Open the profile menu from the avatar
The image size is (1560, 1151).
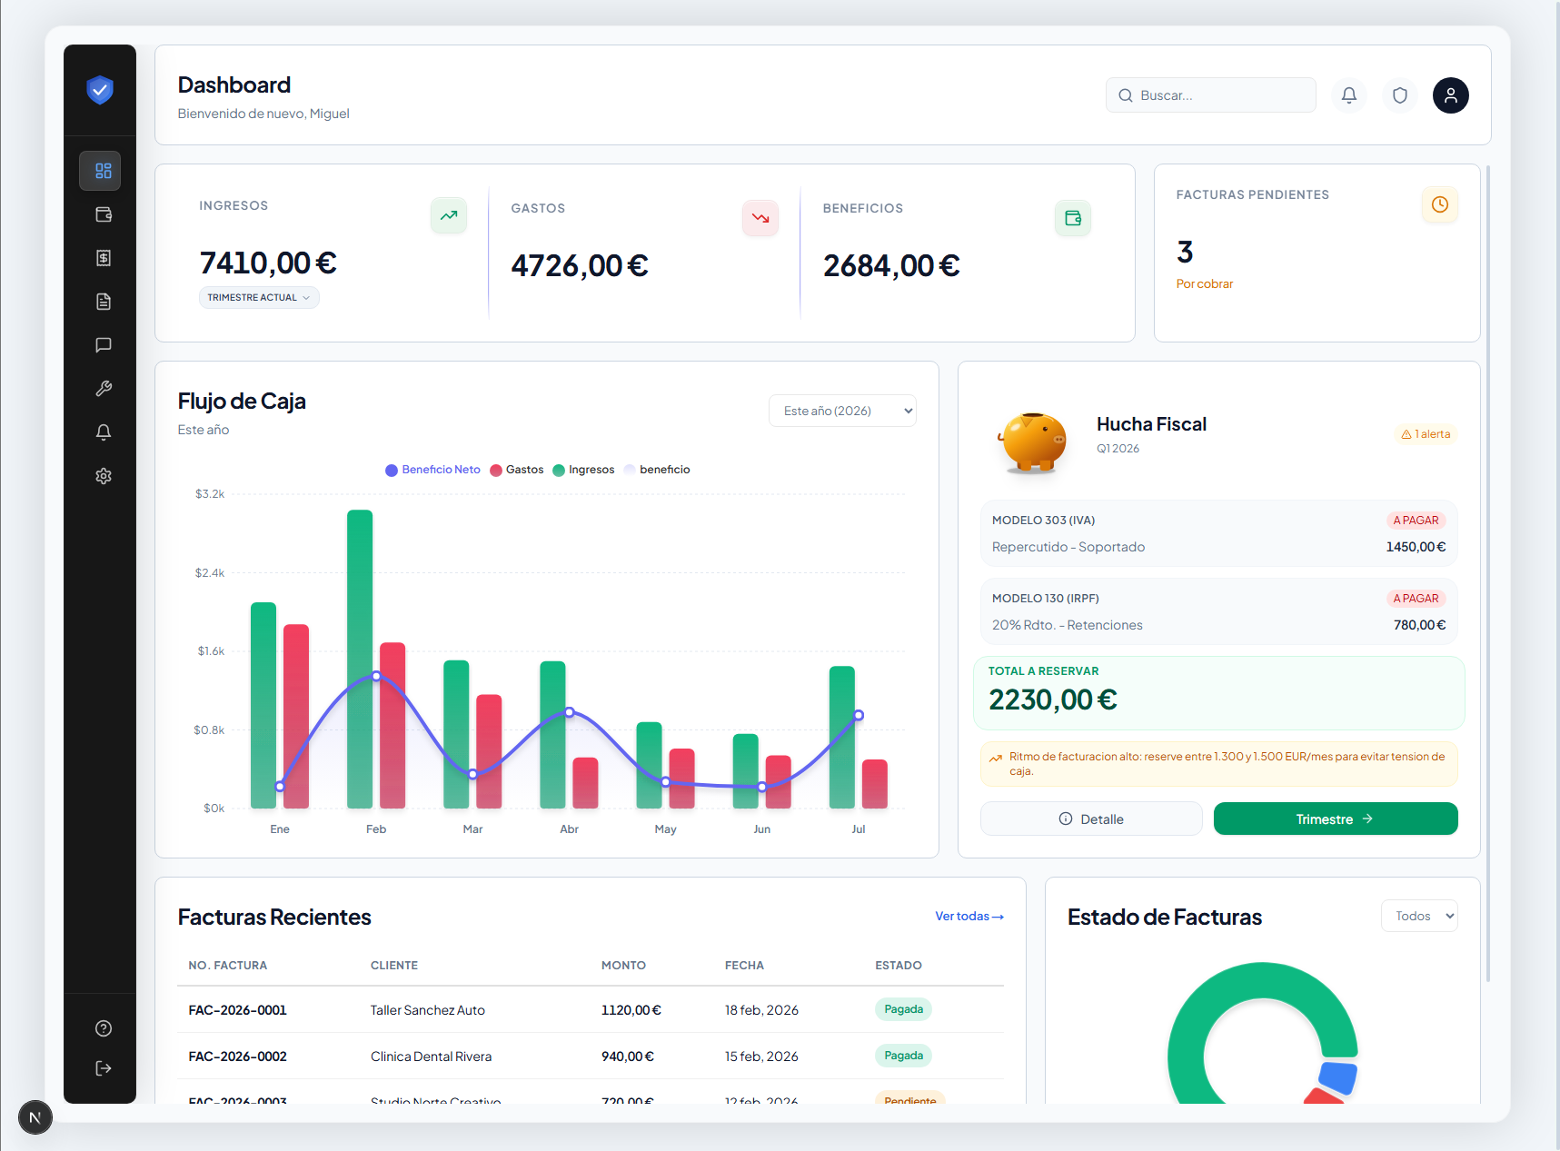[1451, 94]
